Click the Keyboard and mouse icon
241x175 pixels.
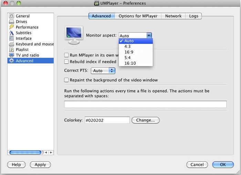pyautogui.click(x=11, y=44)
